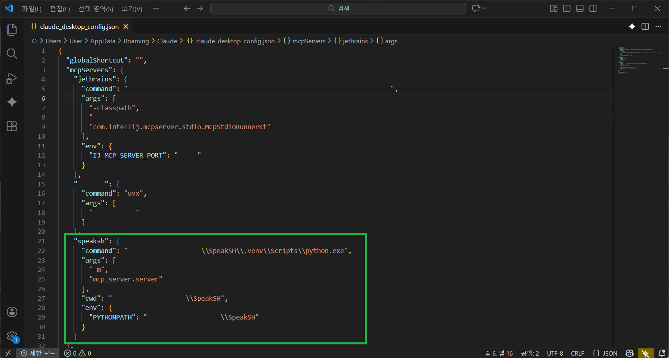Screen dimensions: 669x358
Task: Open Customize Layout in the title bar
Action: click(554, 8)
